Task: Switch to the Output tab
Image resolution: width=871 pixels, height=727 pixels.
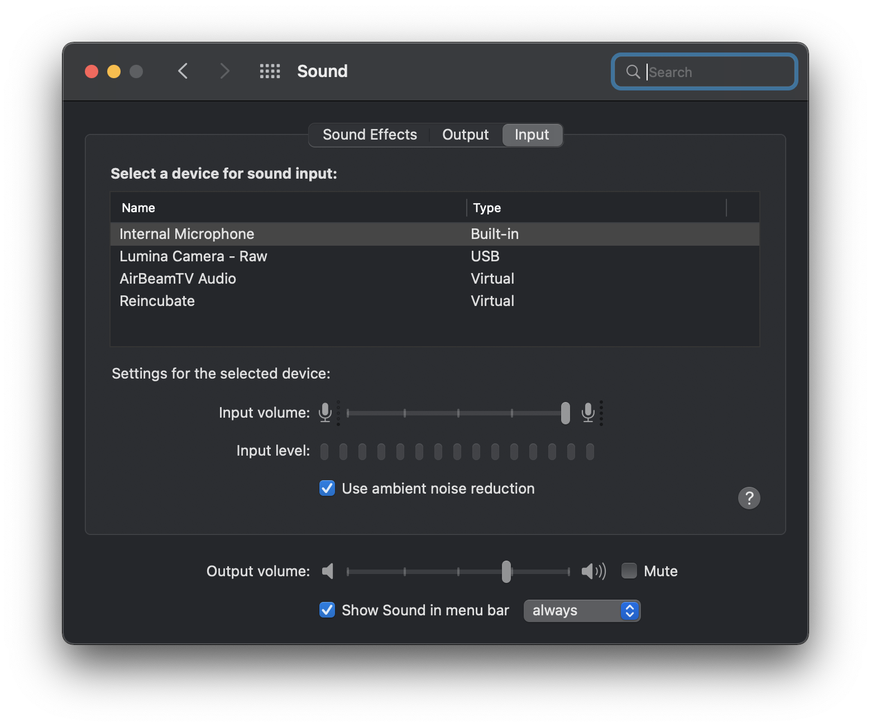Action: coord(465,135)
